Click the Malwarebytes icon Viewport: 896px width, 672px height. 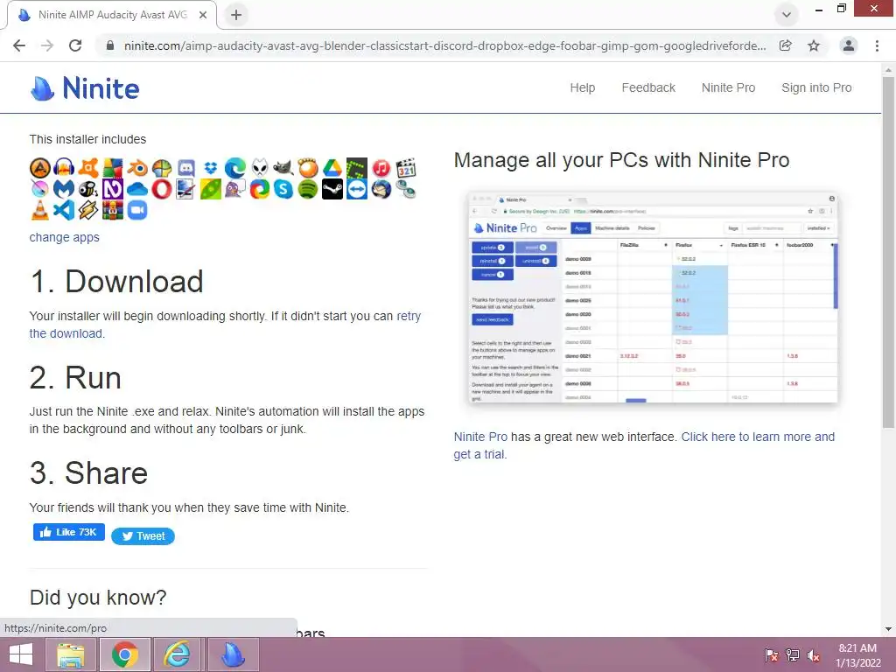[x=64, y=189]
